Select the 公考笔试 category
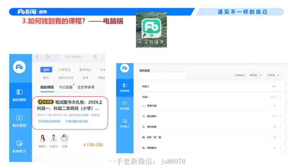The width and height of the screenshot is (294, 165). (64, 70)
